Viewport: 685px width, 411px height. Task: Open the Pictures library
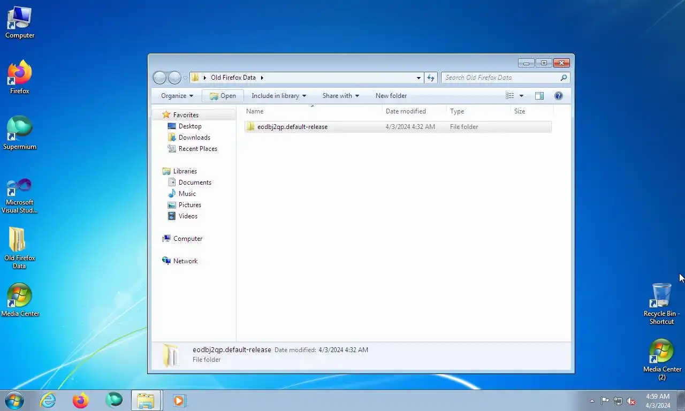tap(190, 205)
